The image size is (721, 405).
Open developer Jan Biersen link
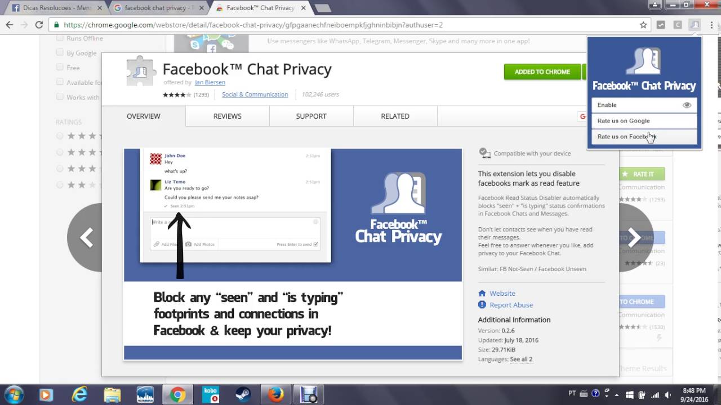[210, 82]
